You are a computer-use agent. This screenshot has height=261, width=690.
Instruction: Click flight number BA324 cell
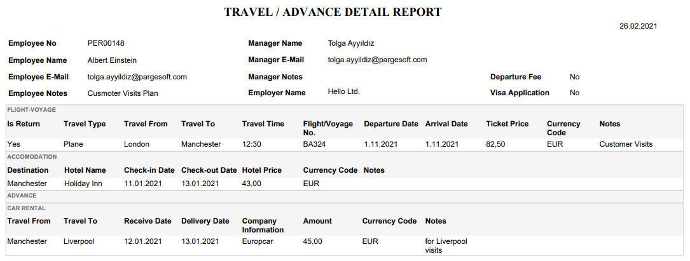click(314, 144)
